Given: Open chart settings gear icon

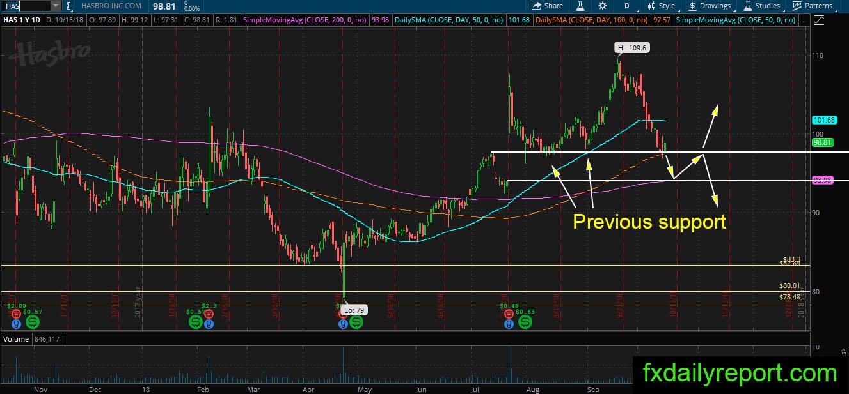Looking at the screenshot, I should pos(602,6).
